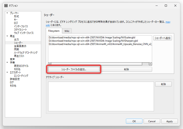Select シェーダー in the tree
Image resolution: width=183 pixels, height=129 pixels.
tap(18, 43)
